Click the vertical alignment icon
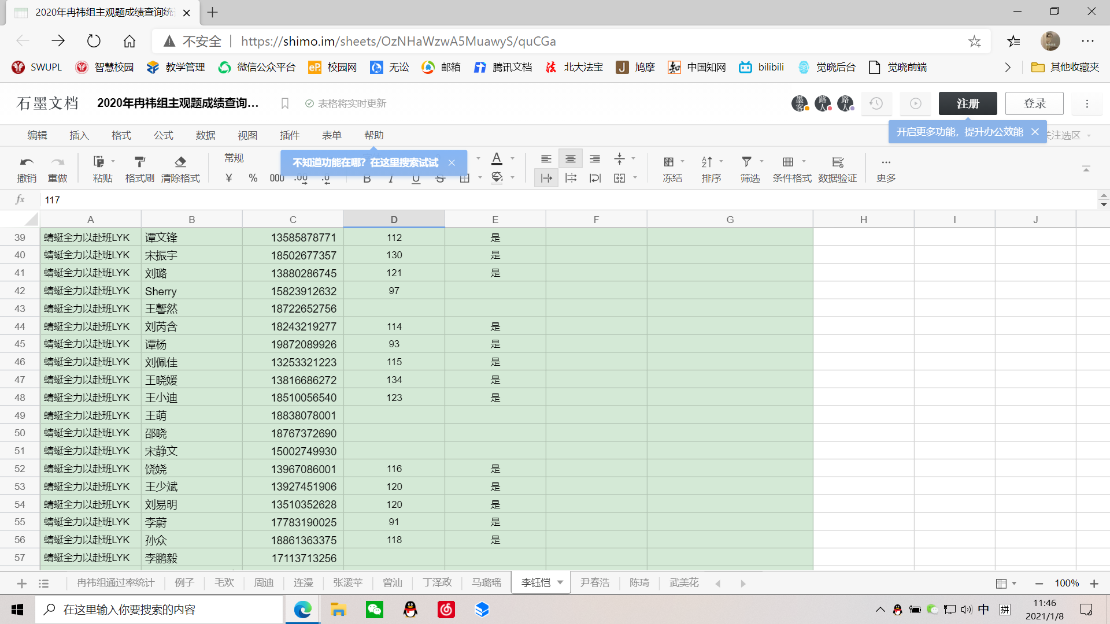The width and height of the screenshot is (1110, 624). (619, 159)
